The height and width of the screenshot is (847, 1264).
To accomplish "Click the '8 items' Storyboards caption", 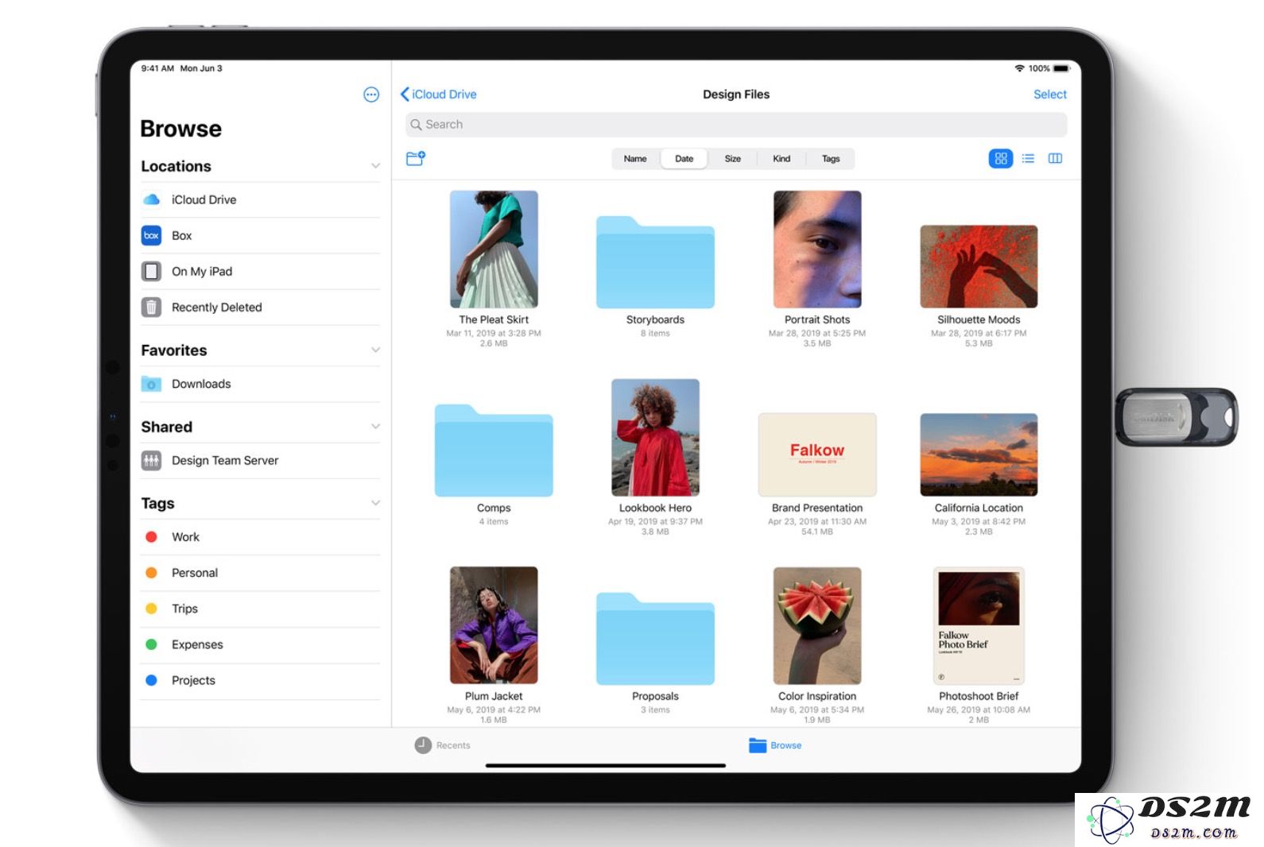I will (655, 334).
